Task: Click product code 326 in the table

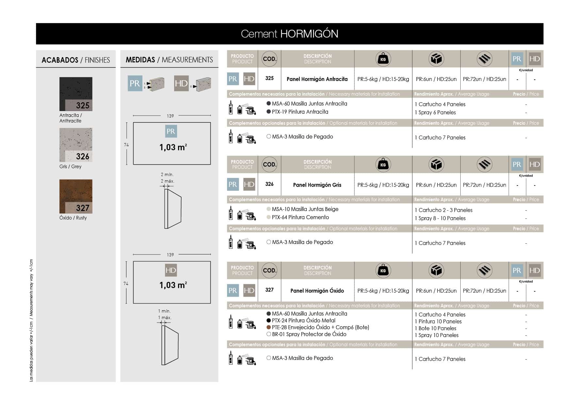Action: [x=270, y=184]
